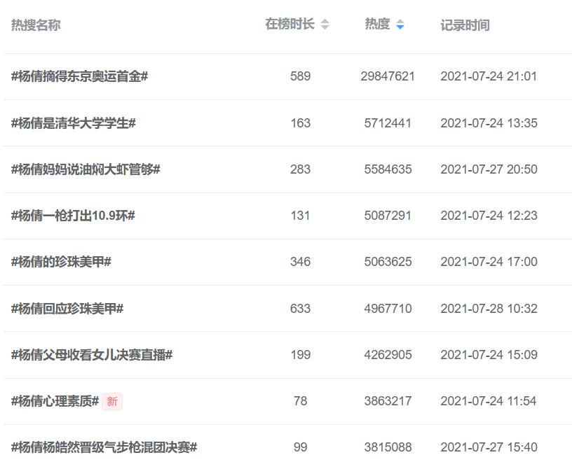Select the duration value 283
Viewport: 572px width, 469px height.
coord(300,169)
